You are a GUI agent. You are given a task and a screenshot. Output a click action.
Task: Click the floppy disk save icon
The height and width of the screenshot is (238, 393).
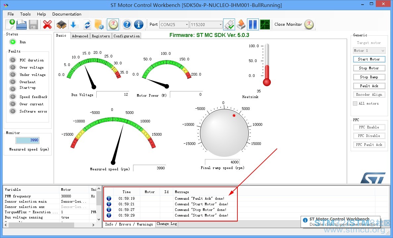(33, 24)
